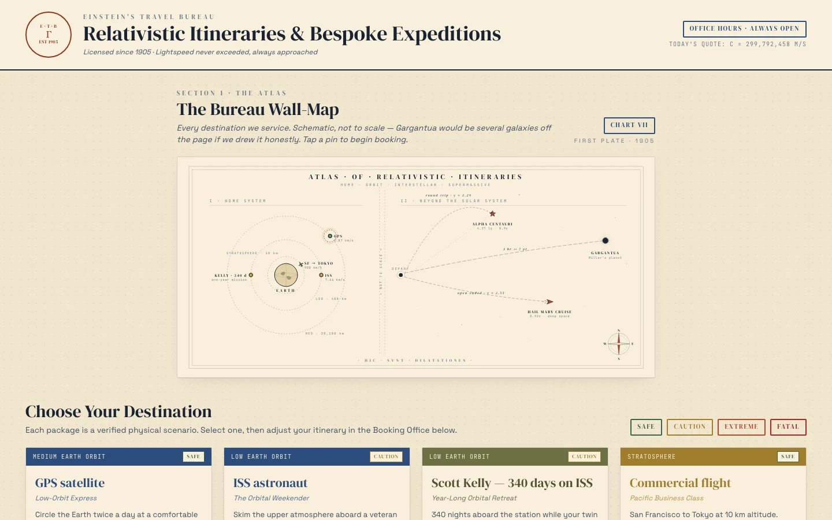Click the 'First Plate · 1905' caption

click(614, 141)
